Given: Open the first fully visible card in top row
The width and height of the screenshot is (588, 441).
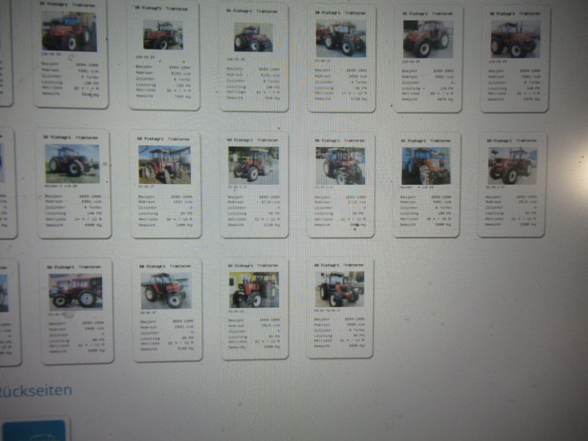Looking at the screenshot, I should [71, 54].
